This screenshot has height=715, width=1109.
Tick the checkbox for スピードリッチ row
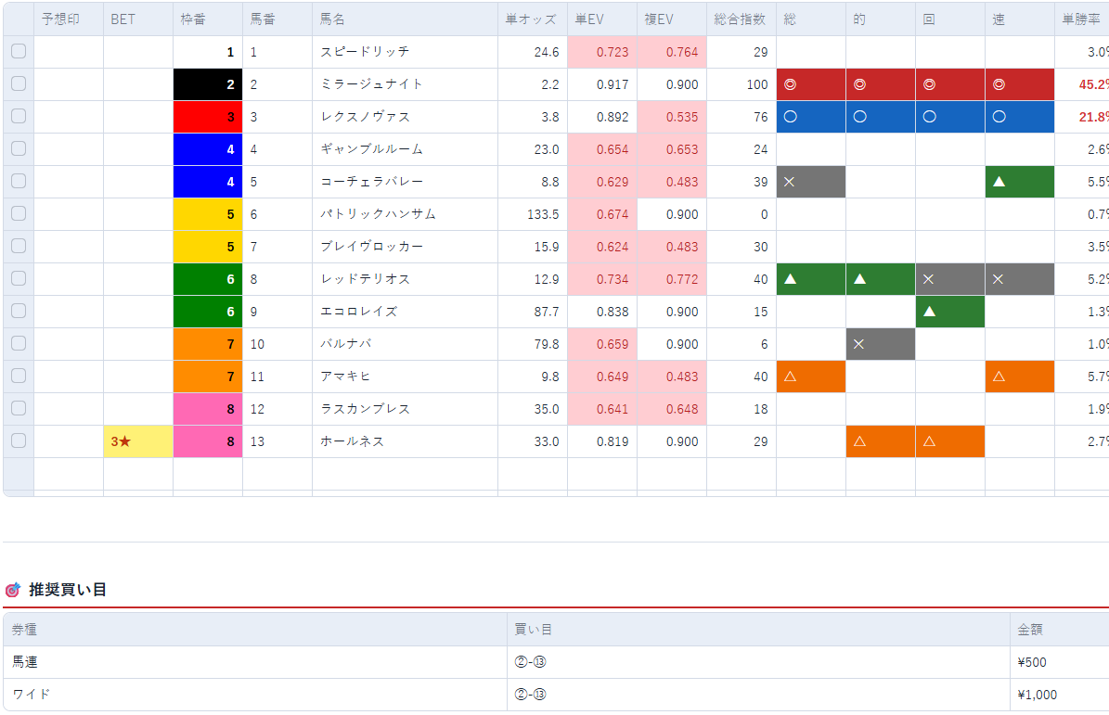[x=19, y=51]
